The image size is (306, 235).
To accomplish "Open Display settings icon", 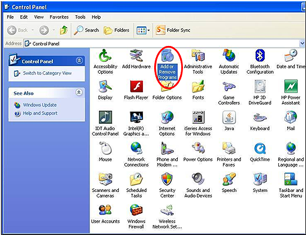I will [x=105, y=90].
